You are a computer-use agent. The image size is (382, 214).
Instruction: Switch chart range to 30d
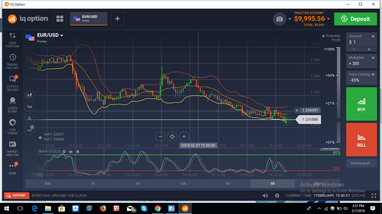(x=48, y=183)
